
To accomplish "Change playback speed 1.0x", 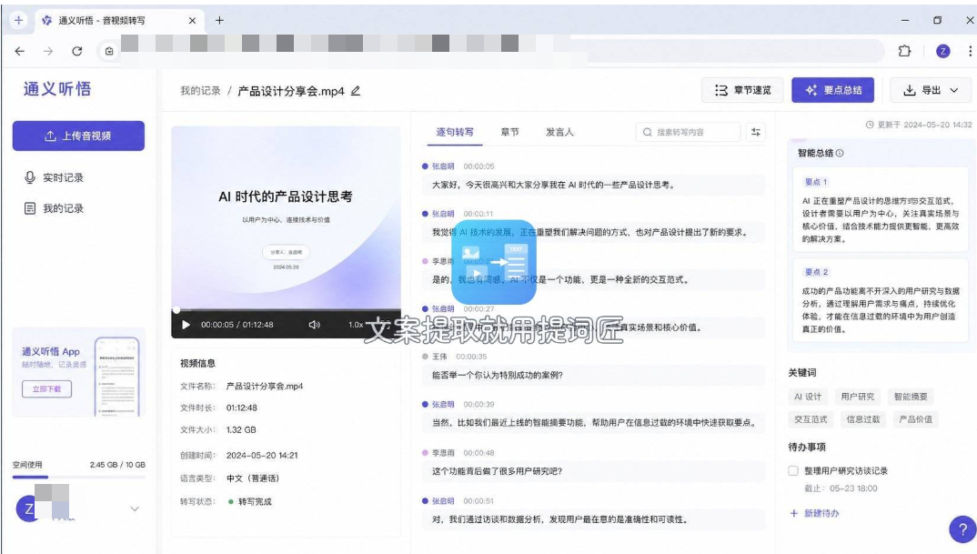I will 356,325.
